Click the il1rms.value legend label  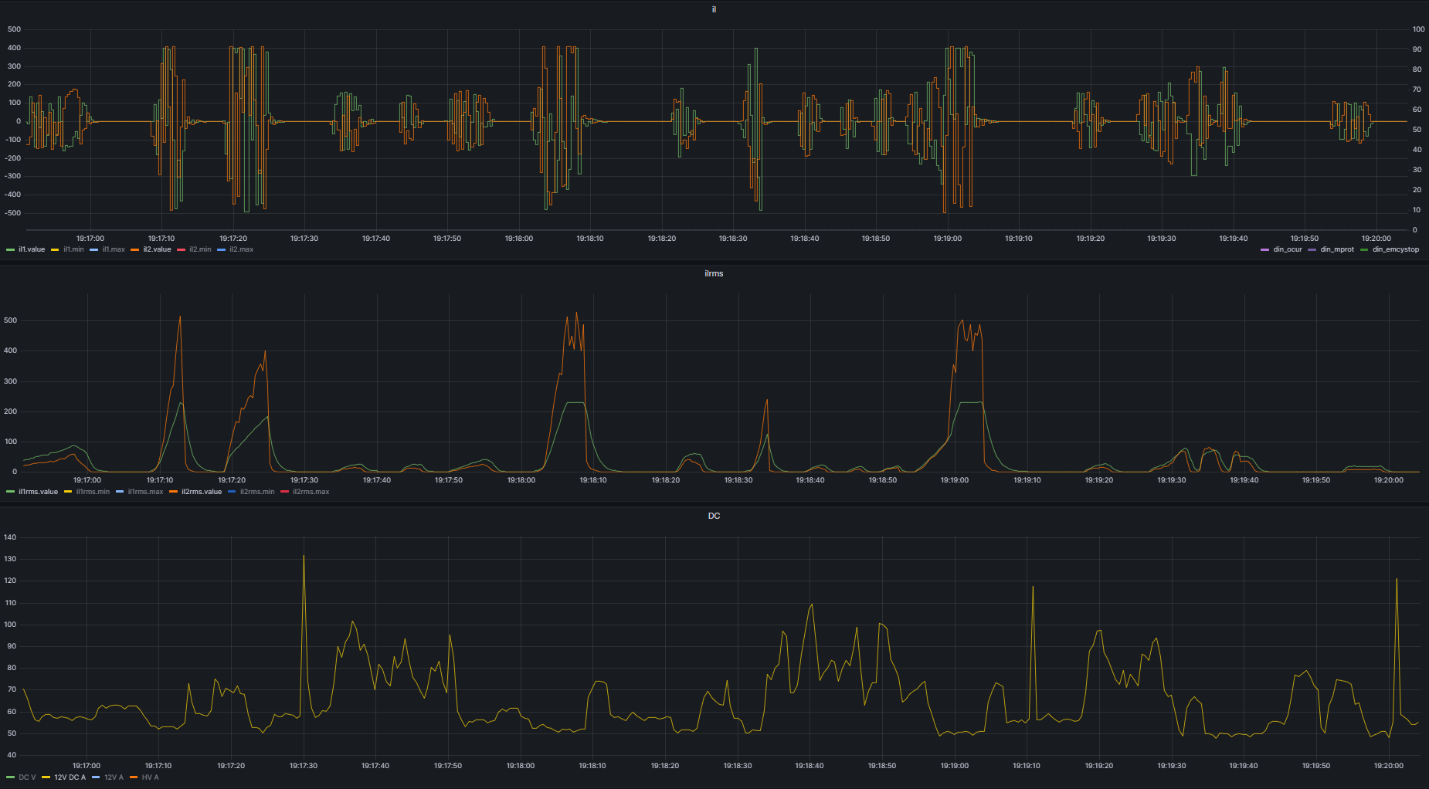(x=38, y=492)
